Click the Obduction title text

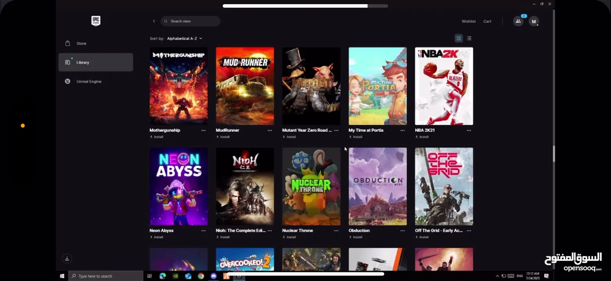[x=359, y=231]
